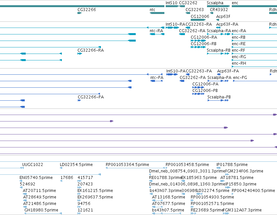
Task: Select the IntS10-PA protein label
Action: 175,71
